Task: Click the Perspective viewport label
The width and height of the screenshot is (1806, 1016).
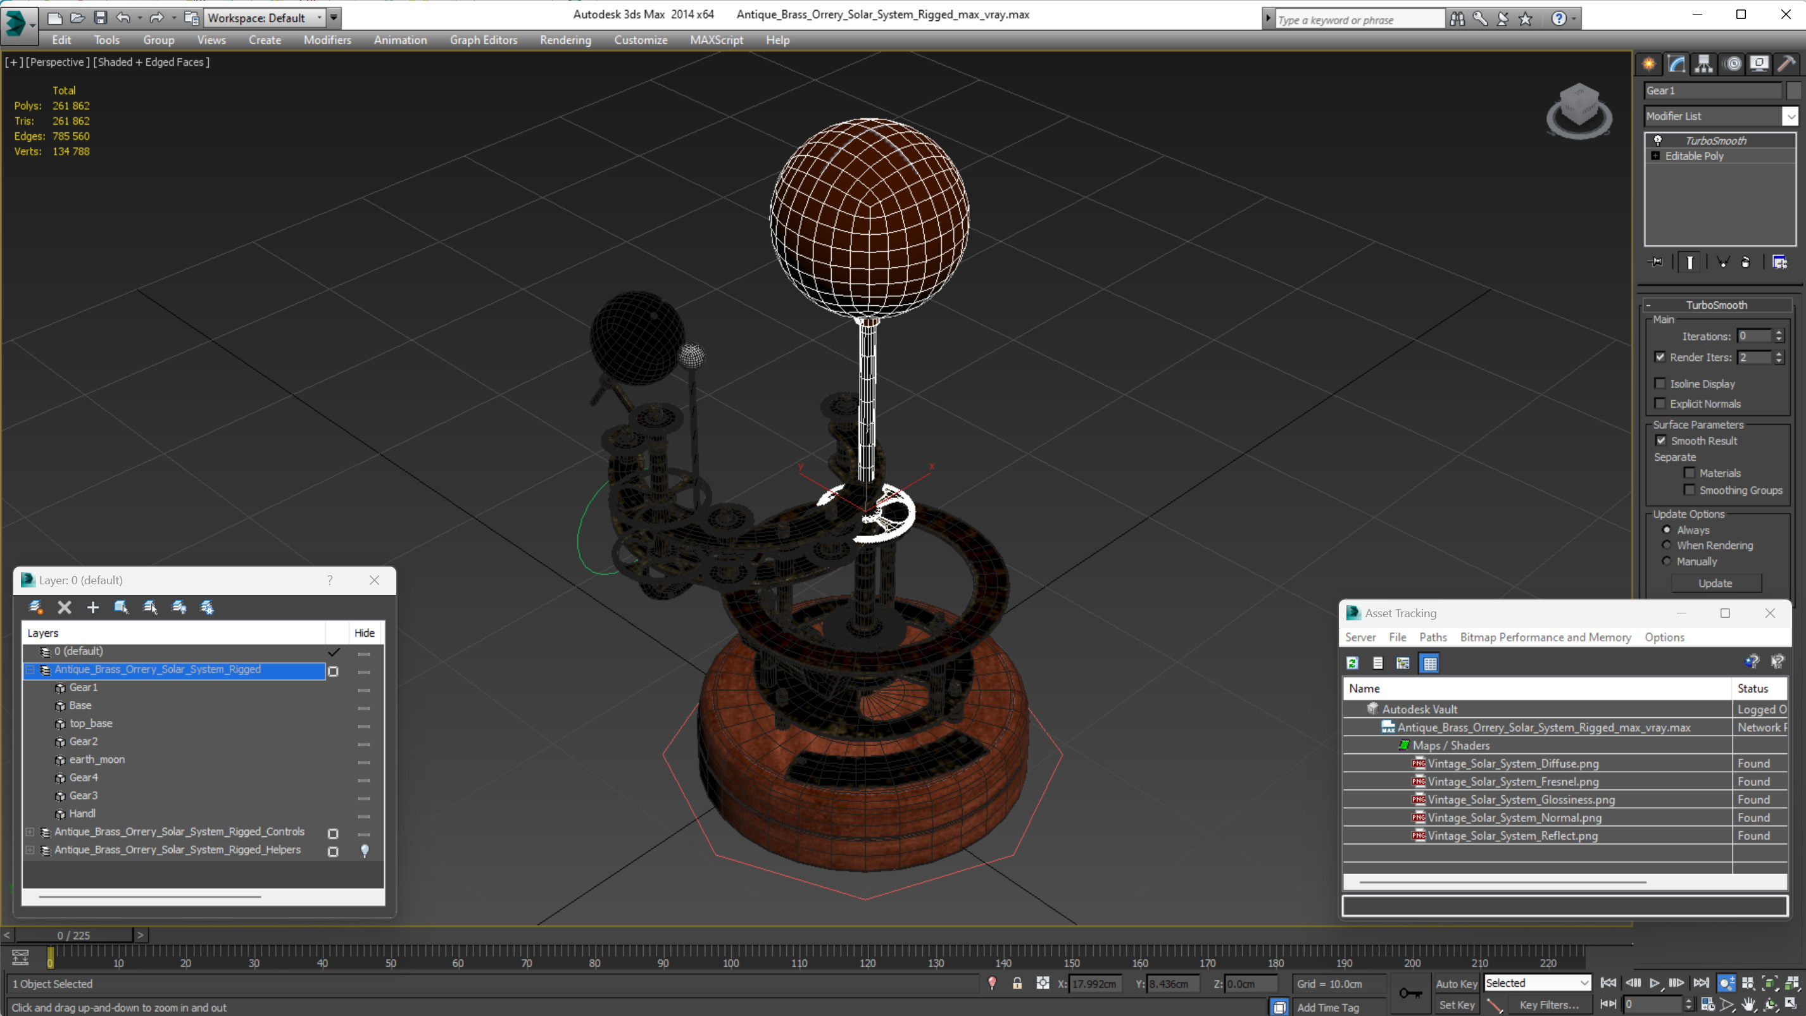Action: [x=58, y=61]
